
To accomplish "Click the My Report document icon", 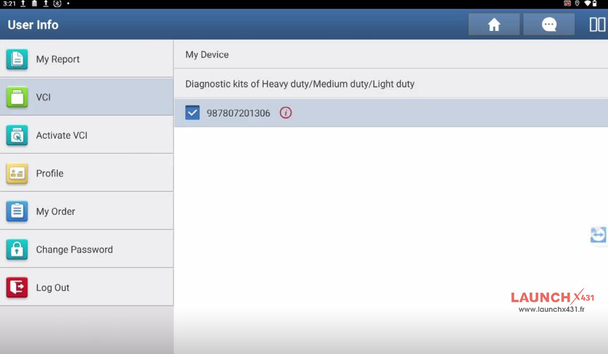I will (x=17, y=59).
